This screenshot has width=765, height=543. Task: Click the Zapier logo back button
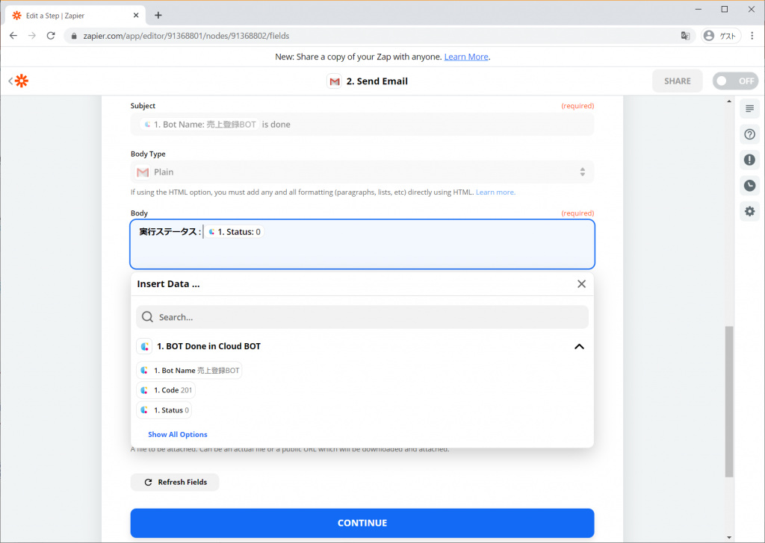[x=19, y=81]
